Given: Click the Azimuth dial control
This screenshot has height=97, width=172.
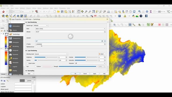Looking at the screenshot, I should coord(70,36).
